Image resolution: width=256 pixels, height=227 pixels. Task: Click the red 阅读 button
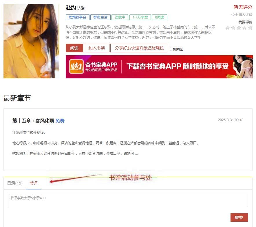[74, 48]
